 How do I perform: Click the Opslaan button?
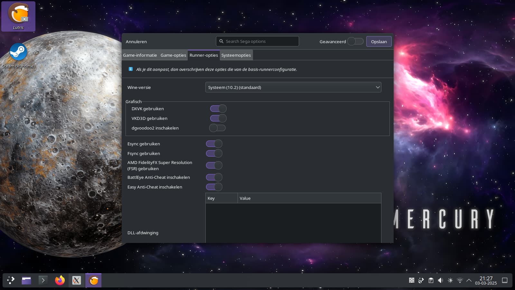point(379,42)
